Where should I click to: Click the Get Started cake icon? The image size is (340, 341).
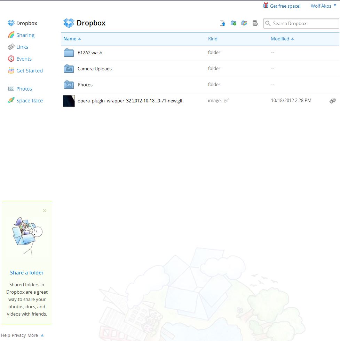tap(11, 70)
